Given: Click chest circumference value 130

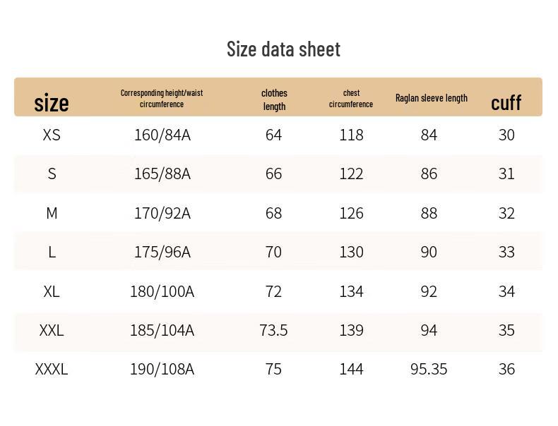Looking at the screenshot, I should pos(351,252).
